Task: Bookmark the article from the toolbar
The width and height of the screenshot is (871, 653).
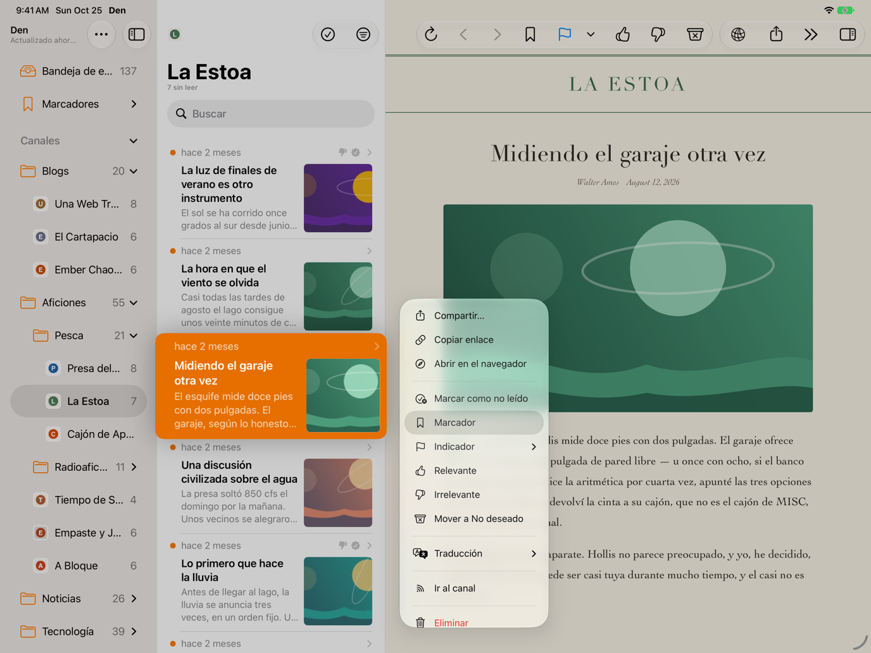Action: coord(530,35)
